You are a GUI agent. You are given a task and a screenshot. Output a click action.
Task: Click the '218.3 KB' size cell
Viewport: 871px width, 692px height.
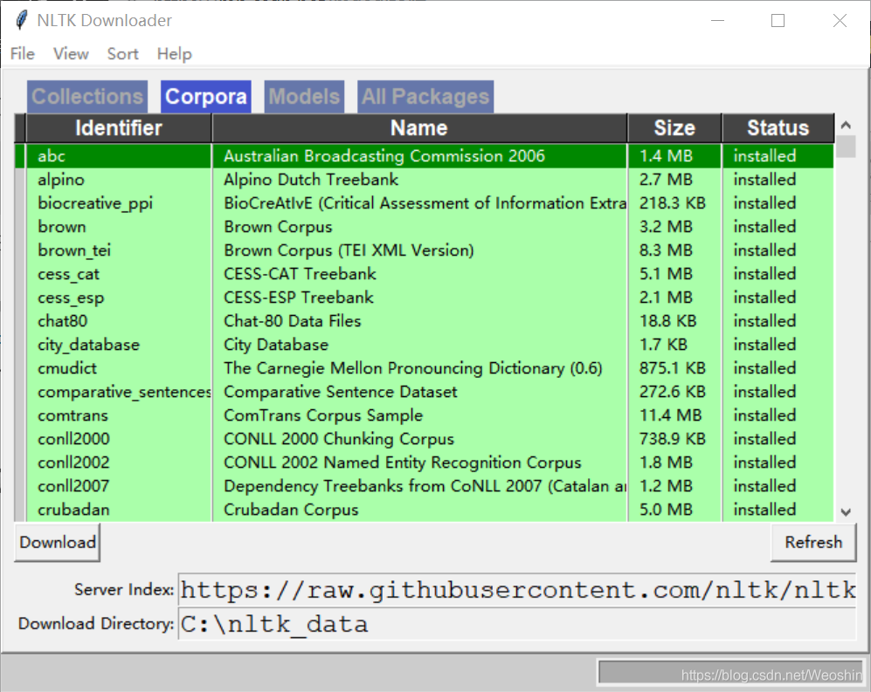[672, 203]
